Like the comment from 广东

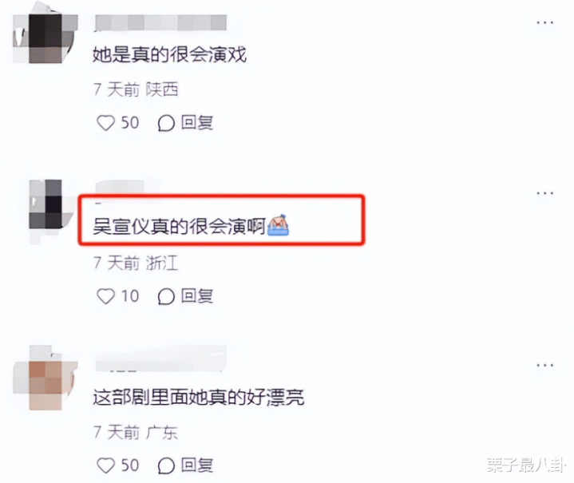tap(106, 465)
